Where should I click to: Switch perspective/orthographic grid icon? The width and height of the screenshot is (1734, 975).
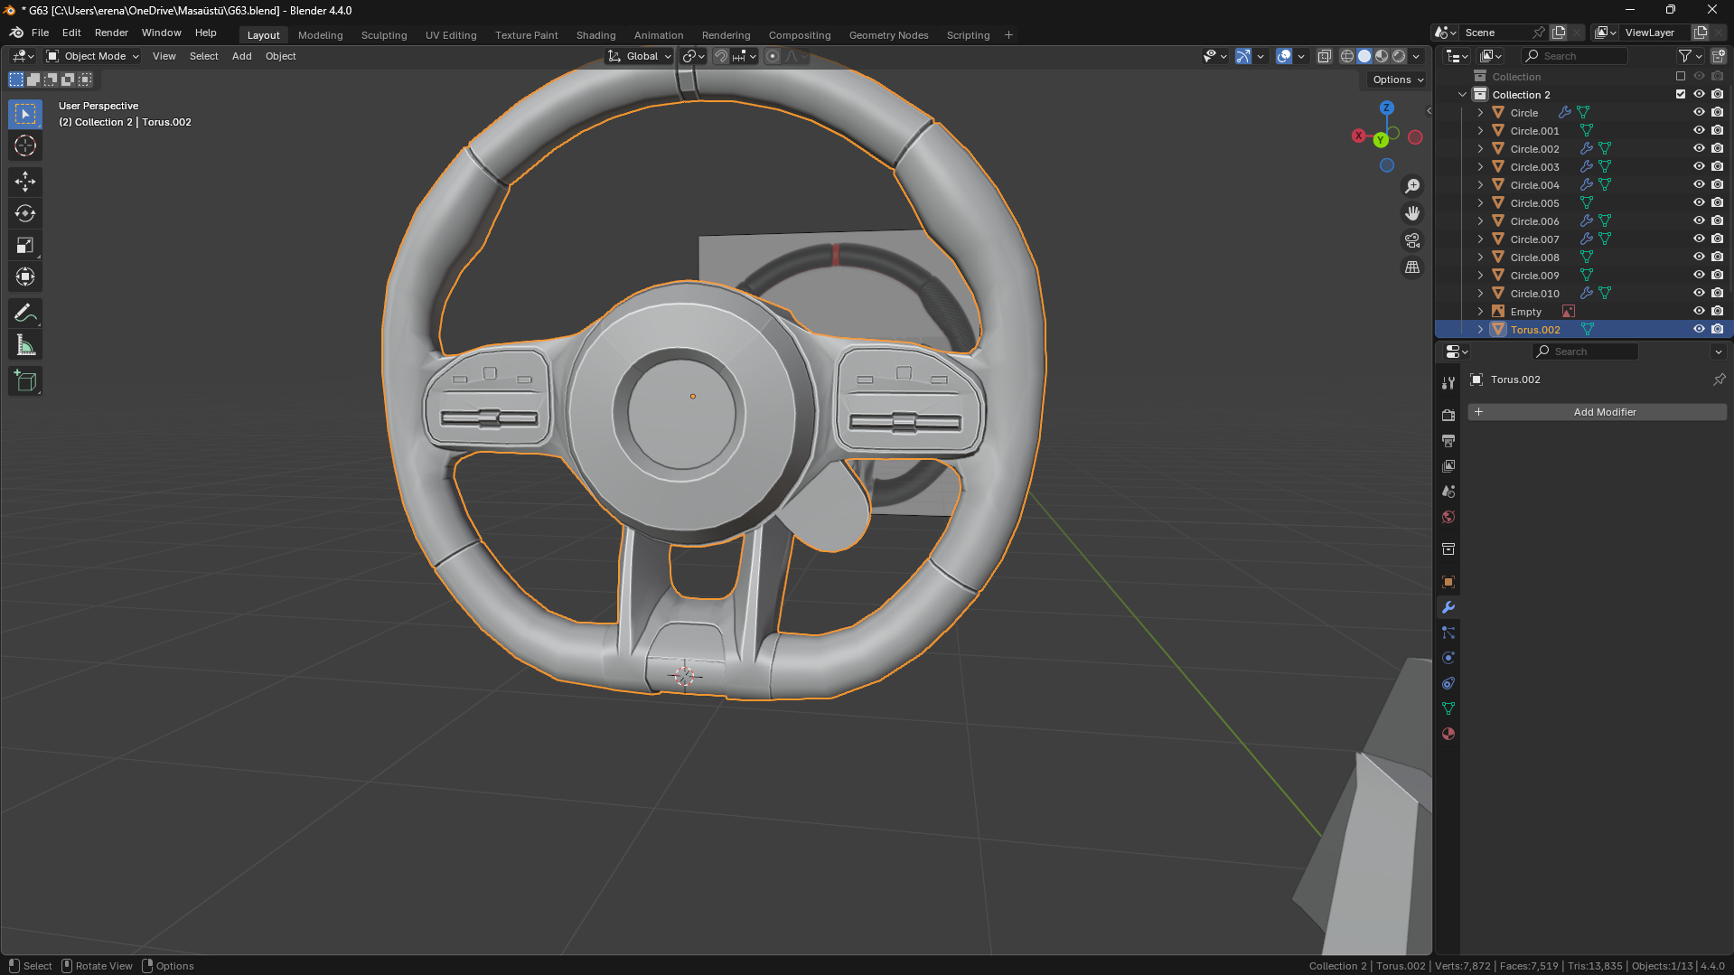pyautogui.click(x=1412, y=267)
